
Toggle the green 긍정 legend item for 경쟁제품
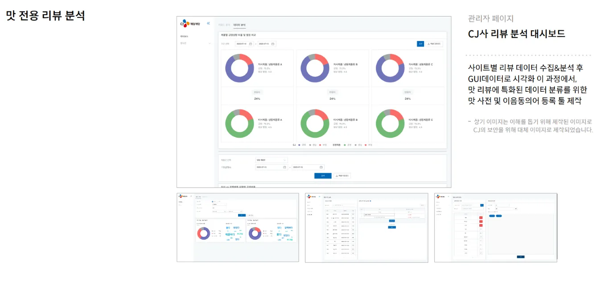[x=347, y=145]
